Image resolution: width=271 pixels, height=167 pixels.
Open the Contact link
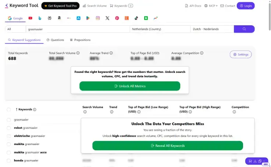tap(228, 6)
